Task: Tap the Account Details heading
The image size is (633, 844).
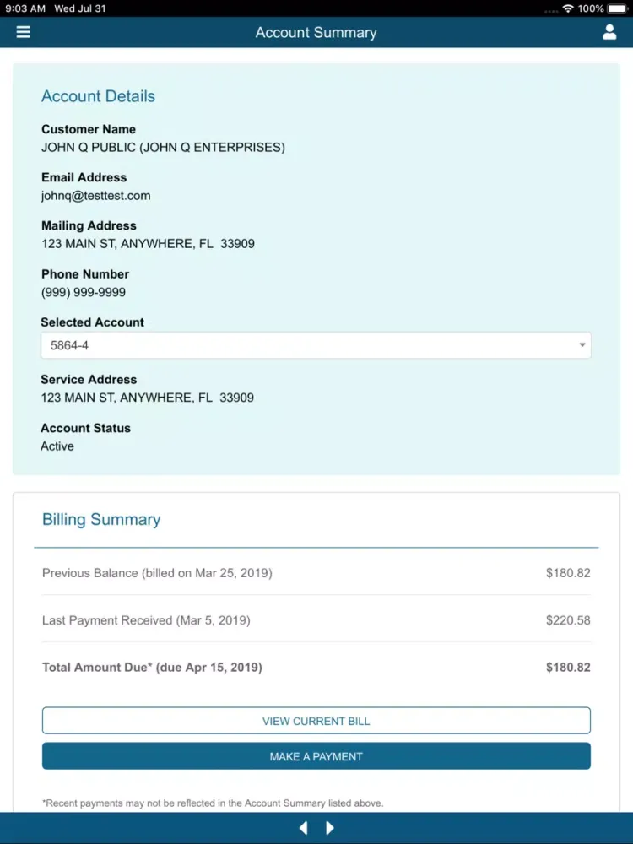Action: 98,96
